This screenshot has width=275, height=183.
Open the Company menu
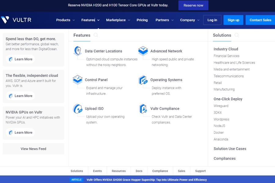click(x=188, y=20)
